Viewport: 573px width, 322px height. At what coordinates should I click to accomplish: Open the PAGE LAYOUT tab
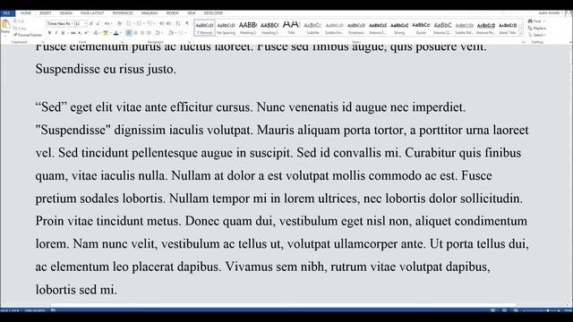(92, 13)
